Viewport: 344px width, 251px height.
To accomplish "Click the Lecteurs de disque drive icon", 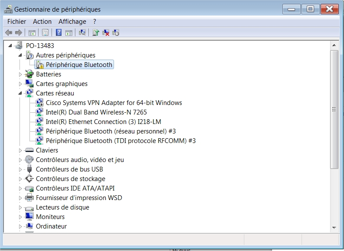I will point(29,208).
